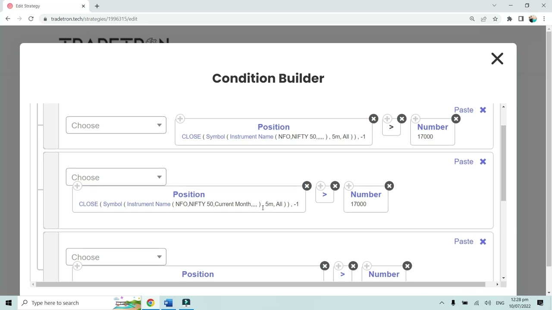Remove first row Number 17000 block
This screenshot has width=552, height=310.
[x=456, y=118]
